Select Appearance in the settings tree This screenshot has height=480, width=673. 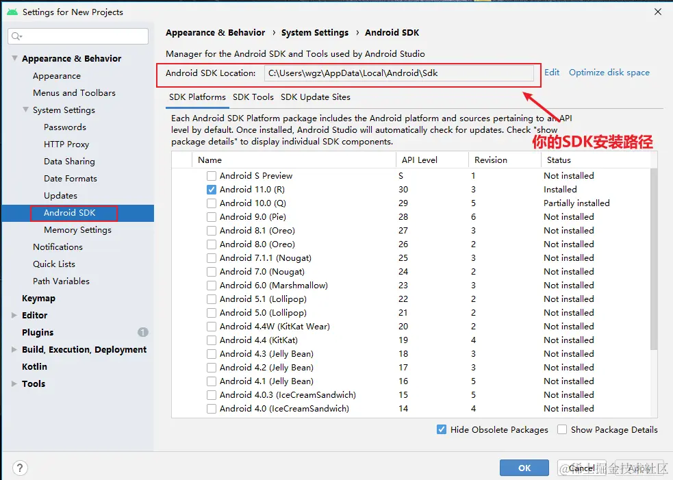57,76
